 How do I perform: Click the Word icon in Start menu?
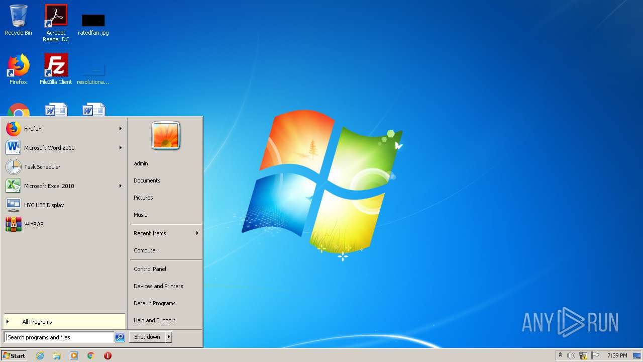(x=14, y=148)
